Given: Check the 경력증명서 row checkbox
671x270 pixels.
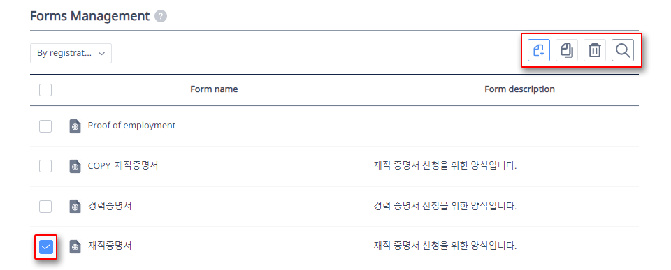Looking at the screenshot, I should pyautogui.click(x=45, y=206).
